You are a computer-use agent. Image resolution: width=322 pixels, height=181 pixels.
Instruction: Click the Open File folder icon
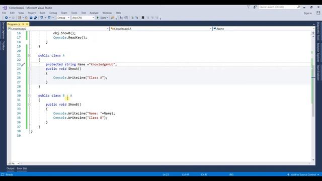pos(26,18)
